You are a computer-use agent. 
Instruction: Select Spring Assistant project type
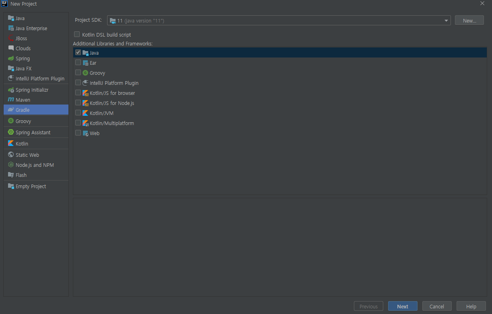tap(36, 132)
